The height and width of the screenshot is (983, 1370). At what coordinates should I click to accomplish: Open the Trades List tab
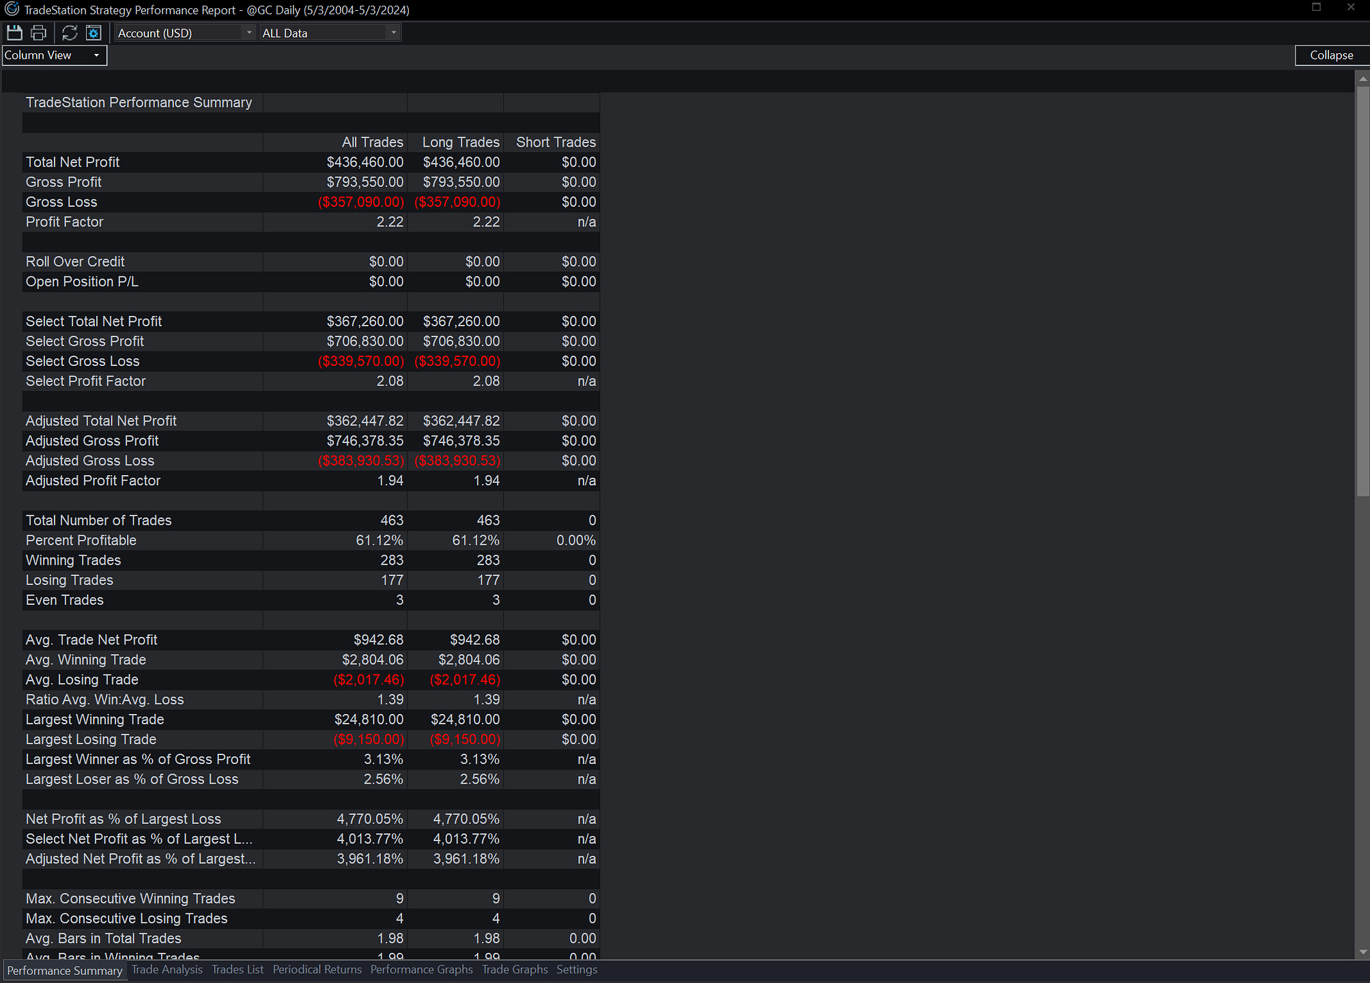238,969
